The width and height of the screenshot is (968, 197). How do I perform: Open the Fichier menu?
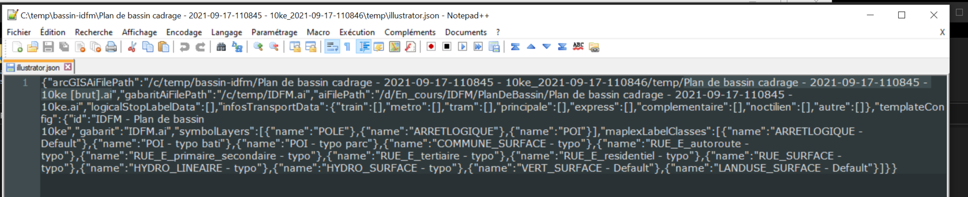coord(19,32)
